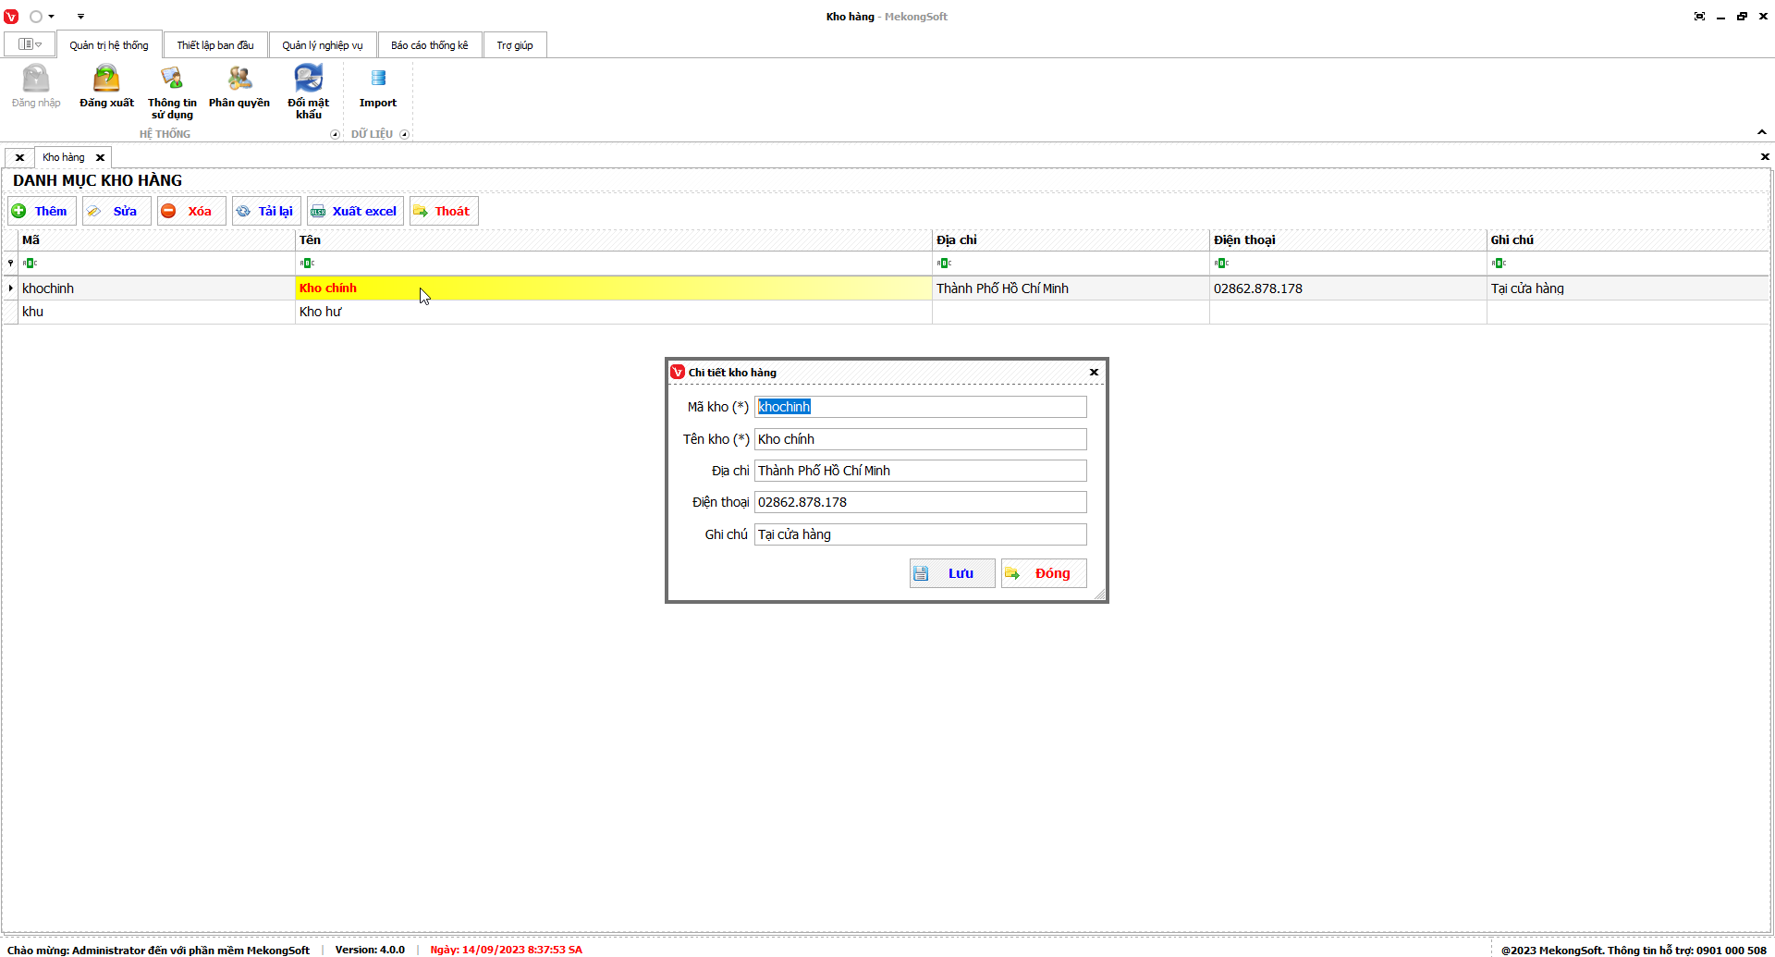Click the dialog's resize grip corner

pyautogui.click(x=1099, y=595)
